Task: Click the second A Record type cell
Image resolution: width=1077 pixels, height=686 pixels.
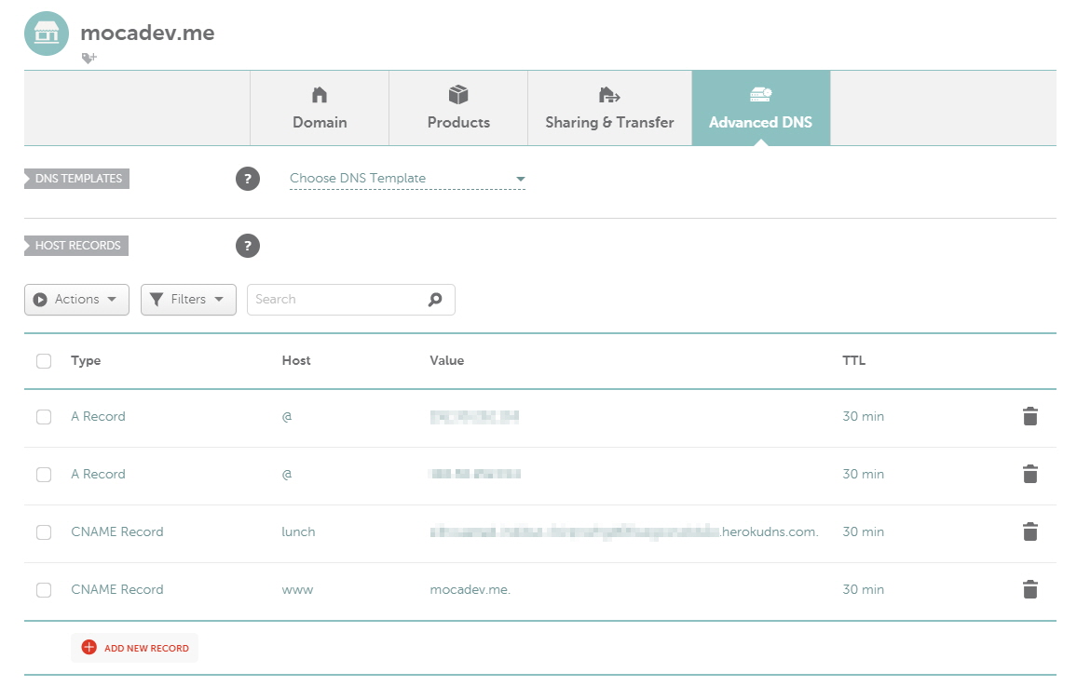Action: [x=98, y=474]
